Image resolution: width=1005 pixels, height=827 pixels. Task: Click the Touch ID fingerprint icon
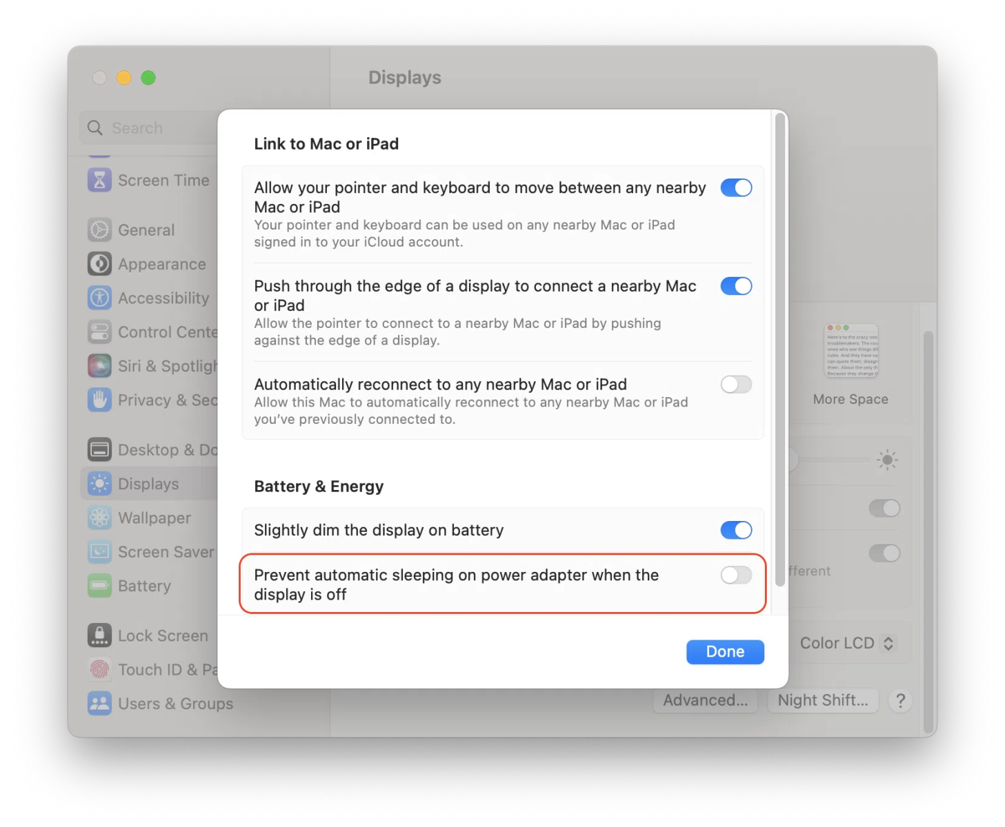click(x=99, y=669)
